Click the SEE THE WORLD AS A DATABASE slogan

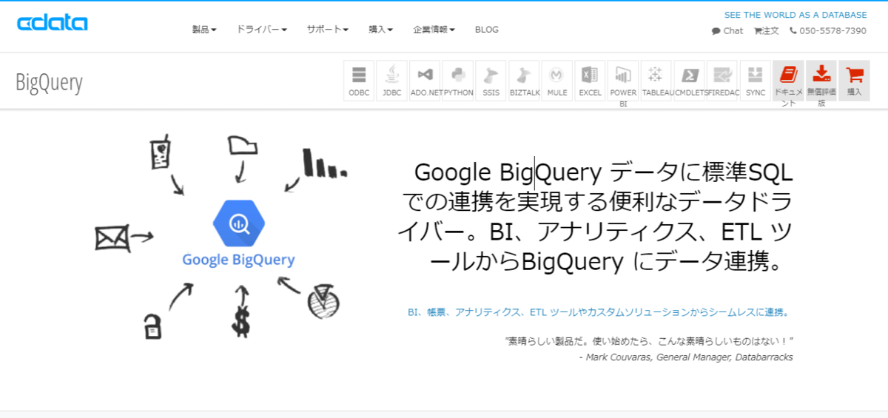[795, 15]
